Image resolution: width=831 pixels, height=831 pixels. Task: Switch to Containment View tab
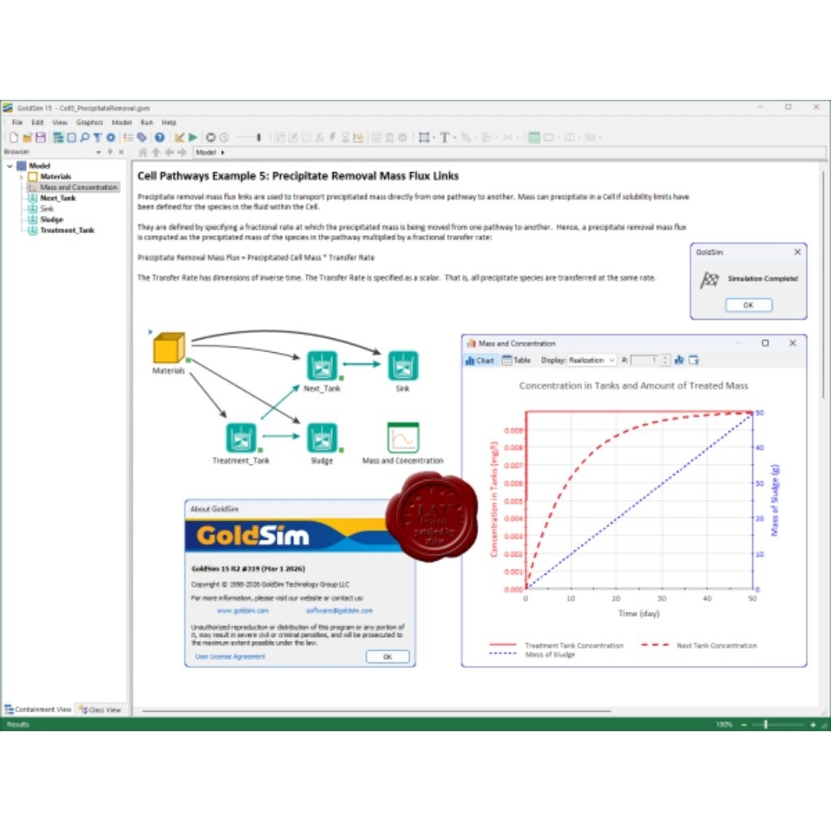click(x=38, y=709)
